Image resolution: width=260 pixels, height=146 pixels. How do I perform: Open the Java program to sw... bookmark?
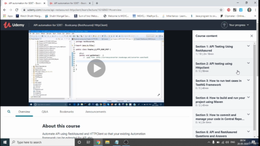coord(204,16)
